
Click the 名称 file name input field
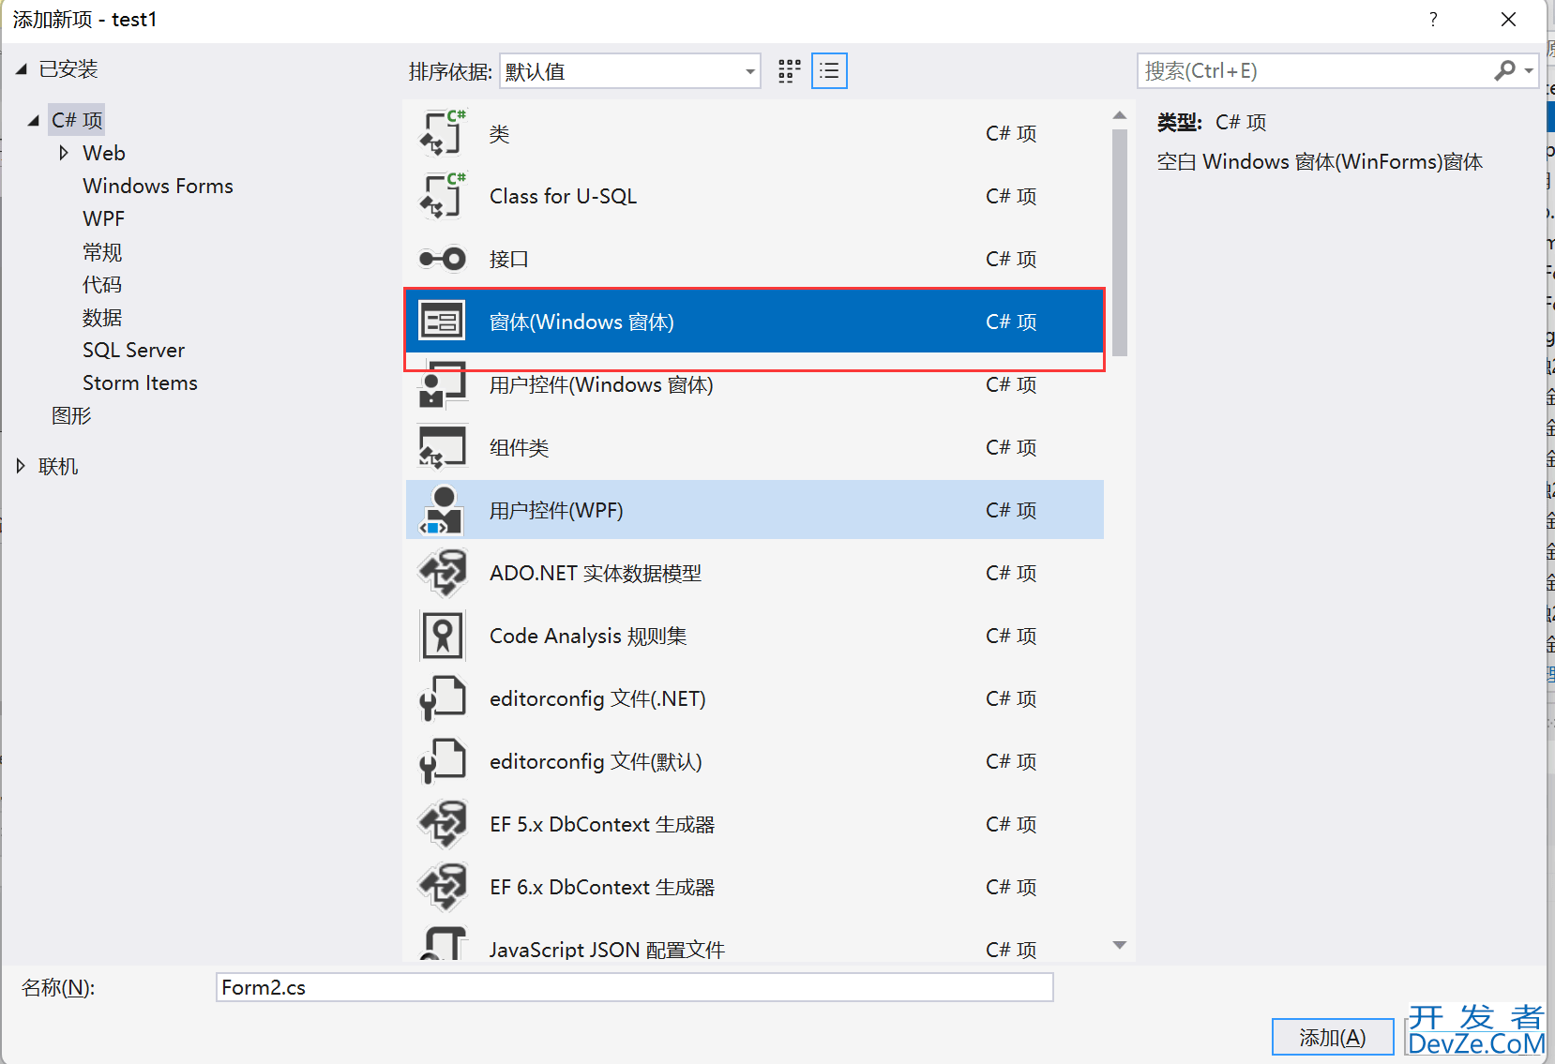click(635, 987)
